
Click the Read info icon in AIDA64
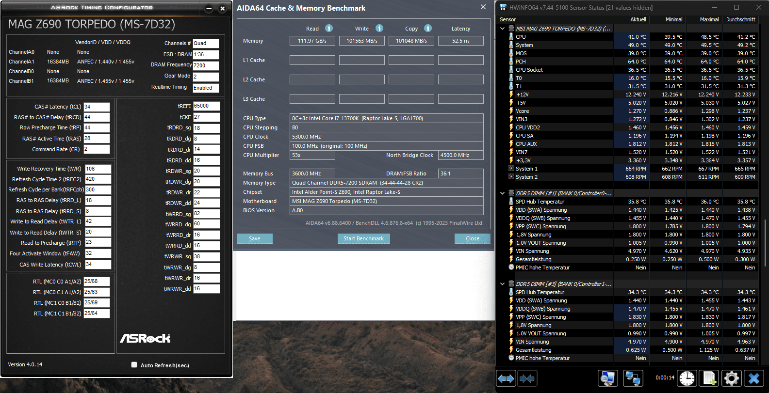point(329,28)
